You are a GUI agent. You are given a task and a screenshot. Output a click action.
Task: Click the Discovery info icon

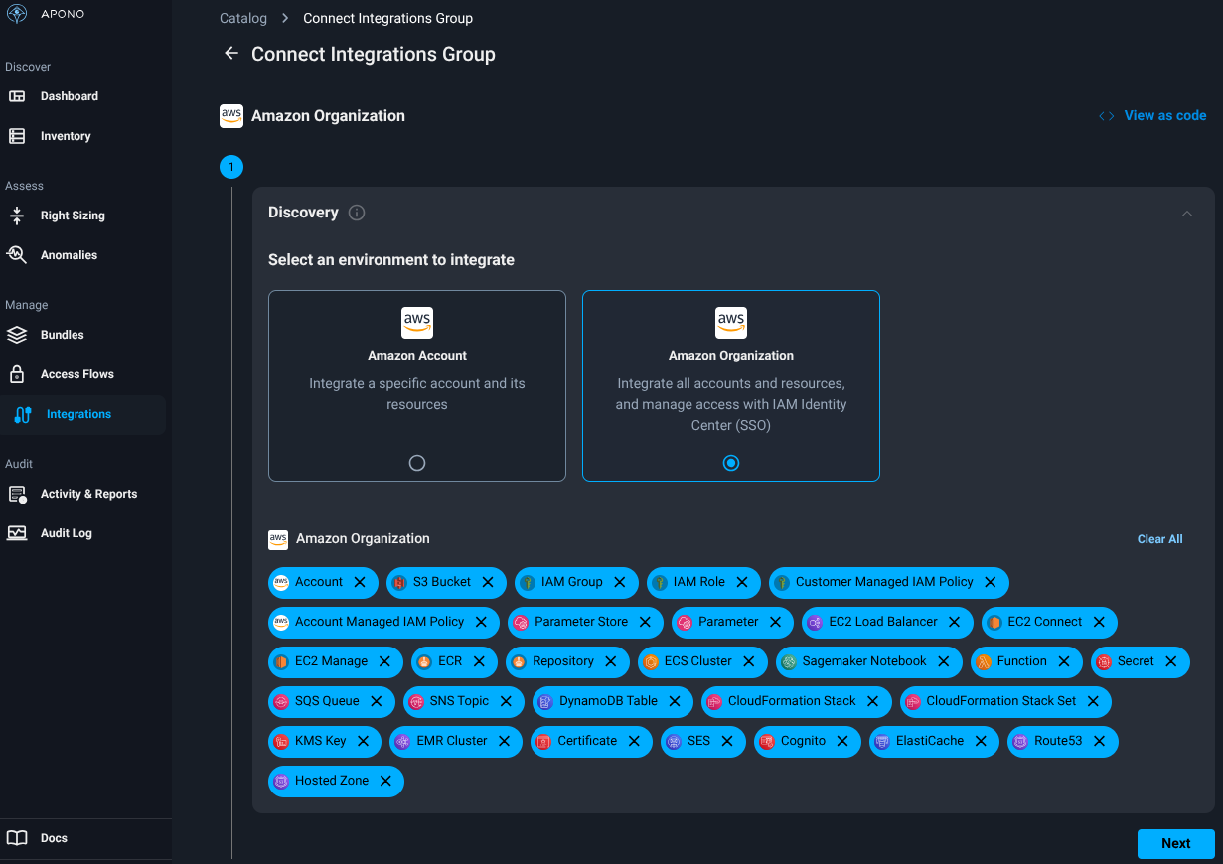click(x=356, y=212)
